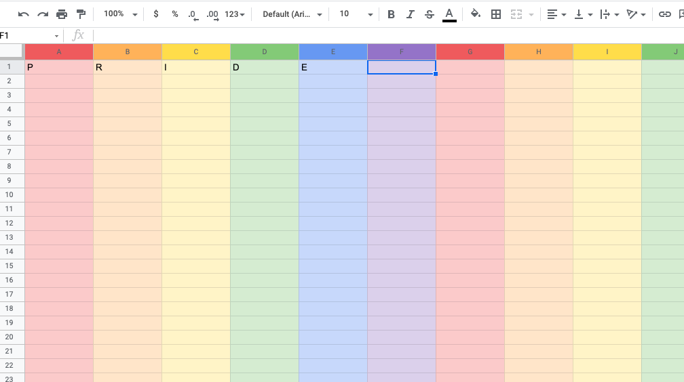The width and height of the screenshot is (684, 382).
Task: Click cell D1 containing D
Action: point(265,67)
